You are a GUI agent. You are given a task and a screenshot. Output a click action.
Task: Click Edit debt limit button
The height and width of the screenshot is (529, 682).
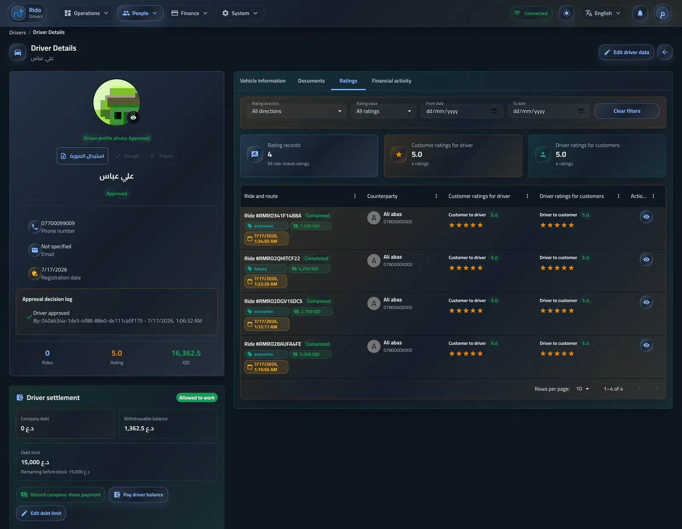41,513
